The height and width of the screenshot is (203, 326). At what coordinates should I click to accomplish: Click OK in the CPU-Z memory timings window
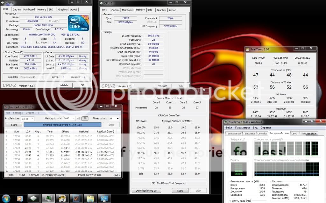(x=181, y=86)
